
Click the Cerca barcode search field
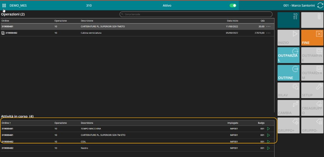tap(196, 14)
